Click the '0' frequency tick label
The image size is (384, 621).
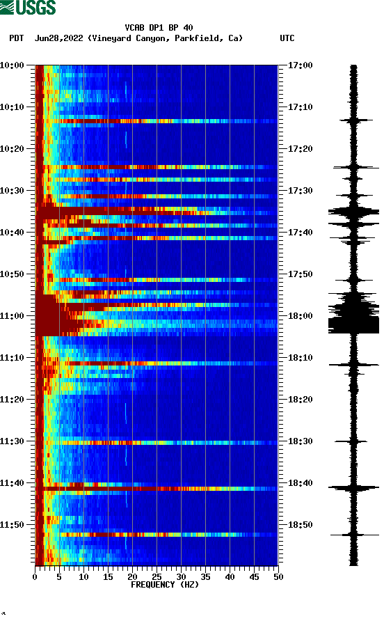pos(35,577)
